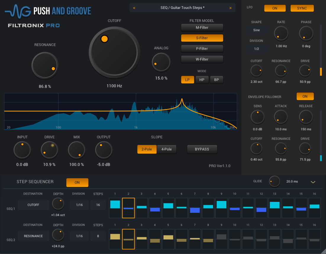Image resolution: width=326 pixels, height=254 pixels.
Task: Open SEQ 2 steps 8 selector
Action: click(98, 236)
